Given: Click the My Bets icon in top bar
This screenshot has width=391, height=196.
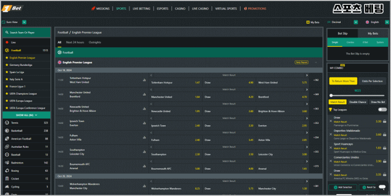Looking at the screenshot, I should click(308, 22).
